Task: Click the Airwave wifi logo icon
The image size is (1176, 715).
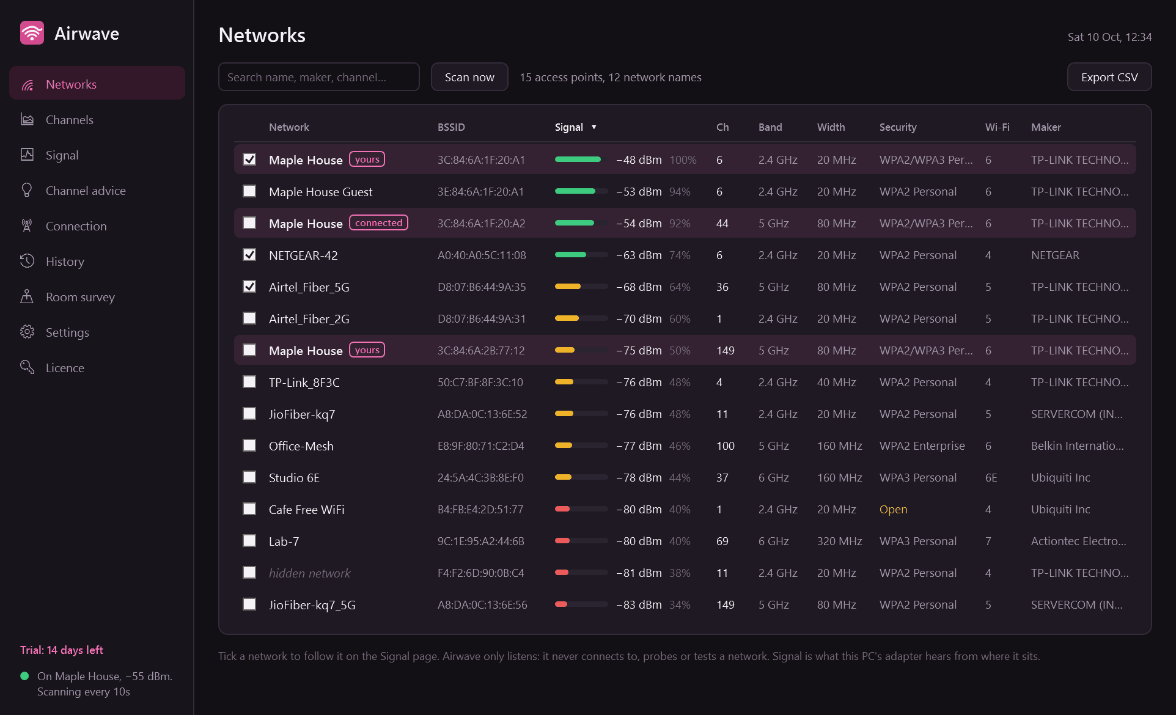Action: click(x=32, y=33)
